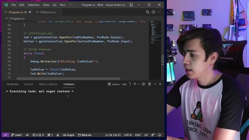Open the Edit menu
The image size is (249, 140).
point(22,5)
